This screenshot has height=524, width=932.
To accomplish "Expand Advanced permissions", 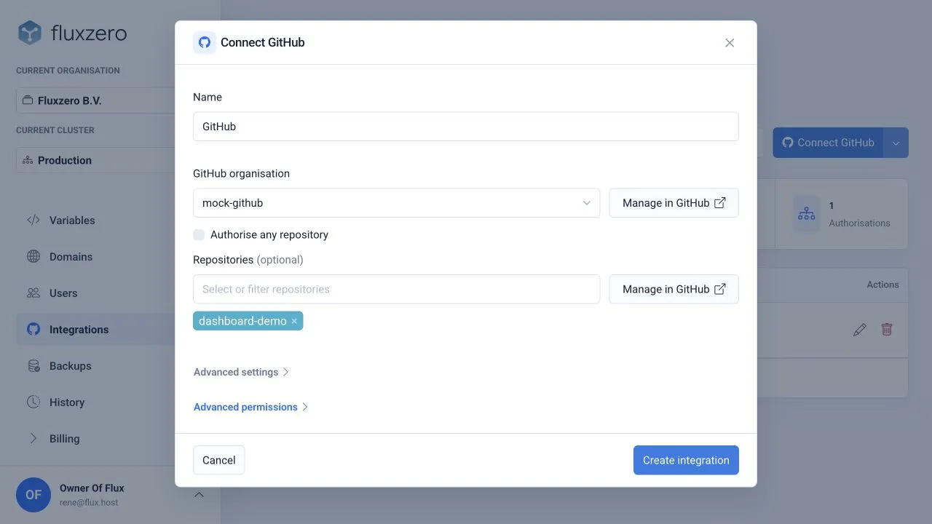I will click(x=251, y=407).
